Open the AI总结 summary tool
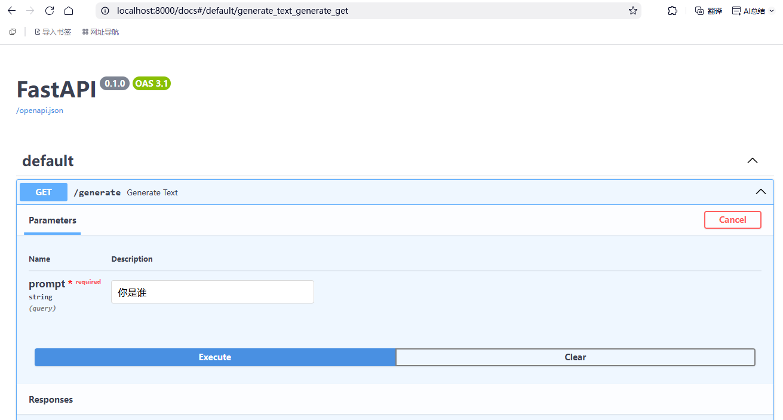Viewport: 783px width, 420px height. (748, 11)
